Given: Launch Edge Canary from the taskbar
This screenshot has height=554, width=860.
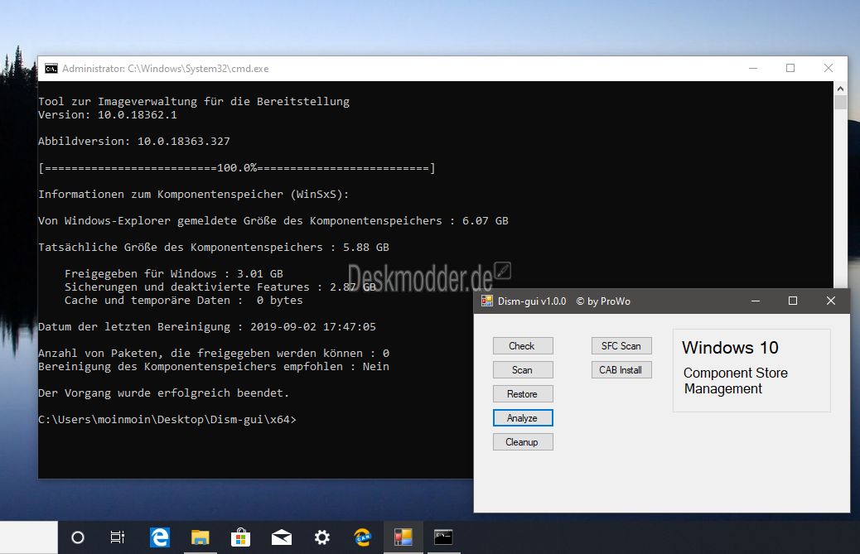Looking at the screenshot, I should [x=363, y=537].
